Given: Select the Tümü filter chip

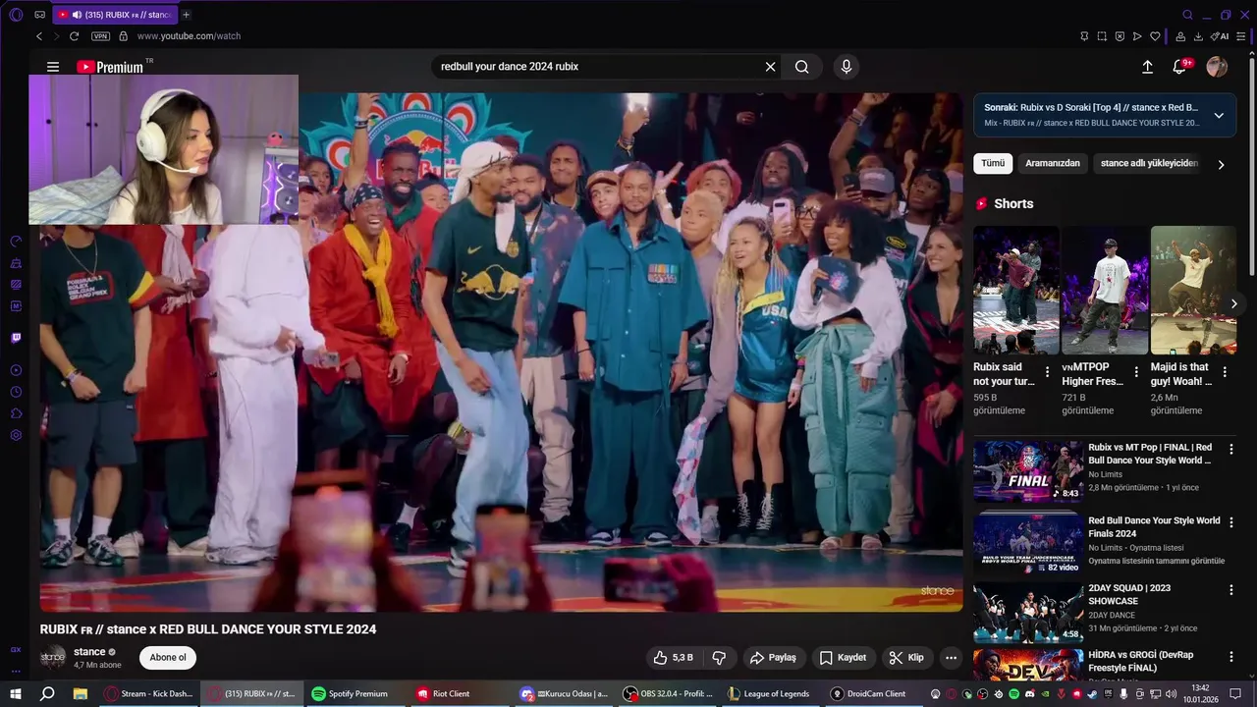Looking at the screenshot, I should click(x=993, y=163).
